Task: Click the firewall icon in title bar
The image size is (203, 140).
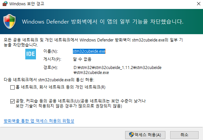Action: (5, 4)
